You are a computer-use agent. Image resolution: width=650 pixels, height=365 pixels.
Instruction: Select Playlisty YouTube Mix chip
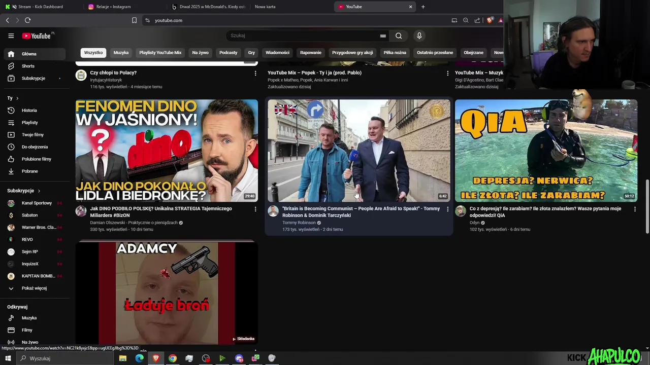160,53
